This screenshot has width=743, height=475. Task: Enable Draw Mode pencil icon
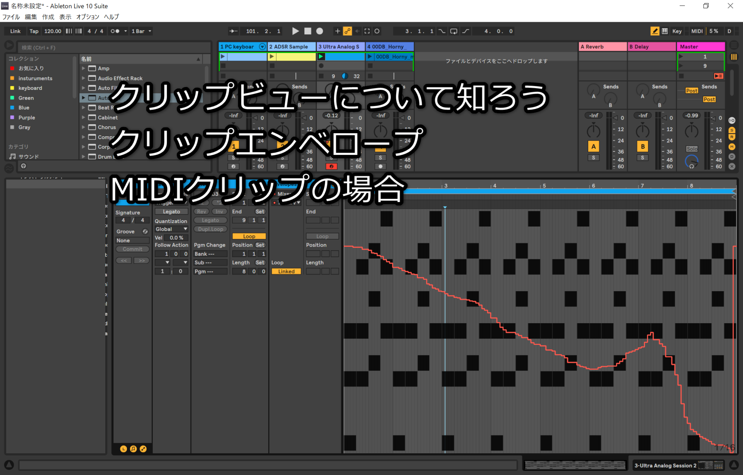point(654,31)
